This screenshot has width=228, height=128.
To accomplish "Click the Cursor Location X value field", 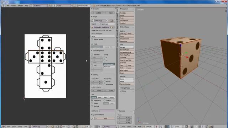I will pos(97,90).
